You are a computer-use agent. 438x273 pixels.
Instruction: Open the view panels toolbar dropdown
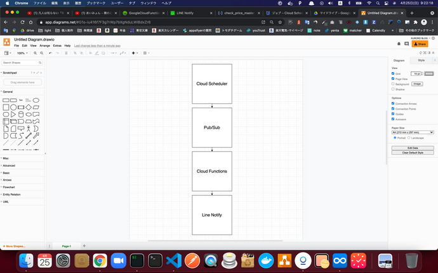pyautogui.click(x=8, y=53)
